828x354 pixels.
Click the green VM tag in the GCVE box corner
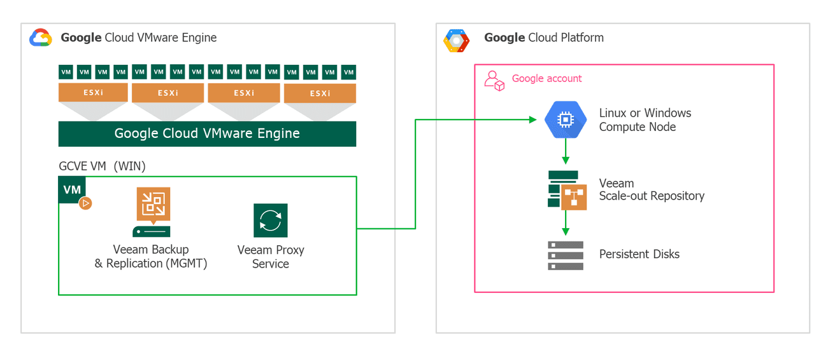71,189
